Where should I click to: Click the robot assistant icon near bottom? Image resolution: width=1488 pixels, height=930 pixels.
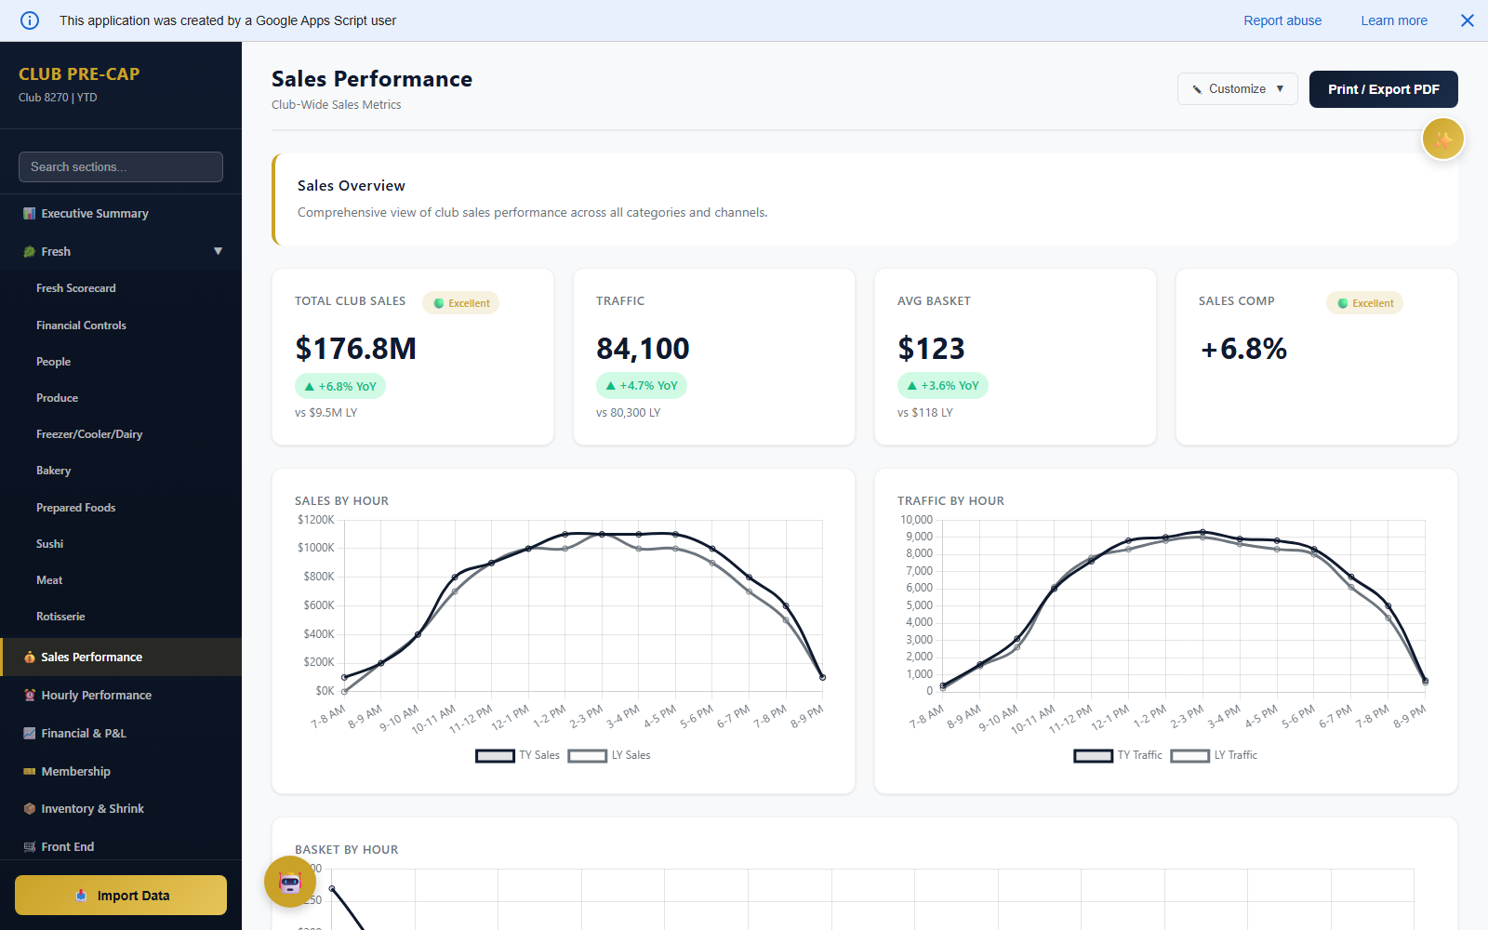click(289, 882)
